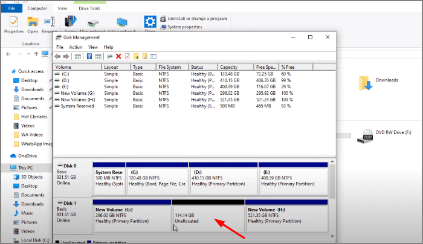Viewport: 423px width, 244px height.
Task: Expand the This PC tree node
Action: click(x=5, y=167)
